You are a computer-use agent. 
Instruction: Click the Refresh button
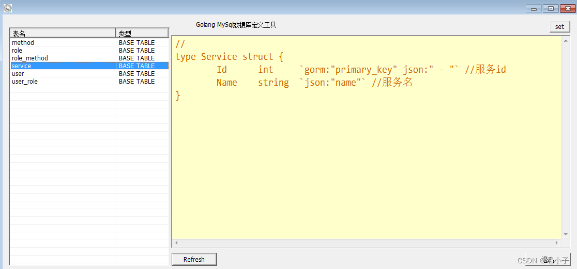[194, 259]
